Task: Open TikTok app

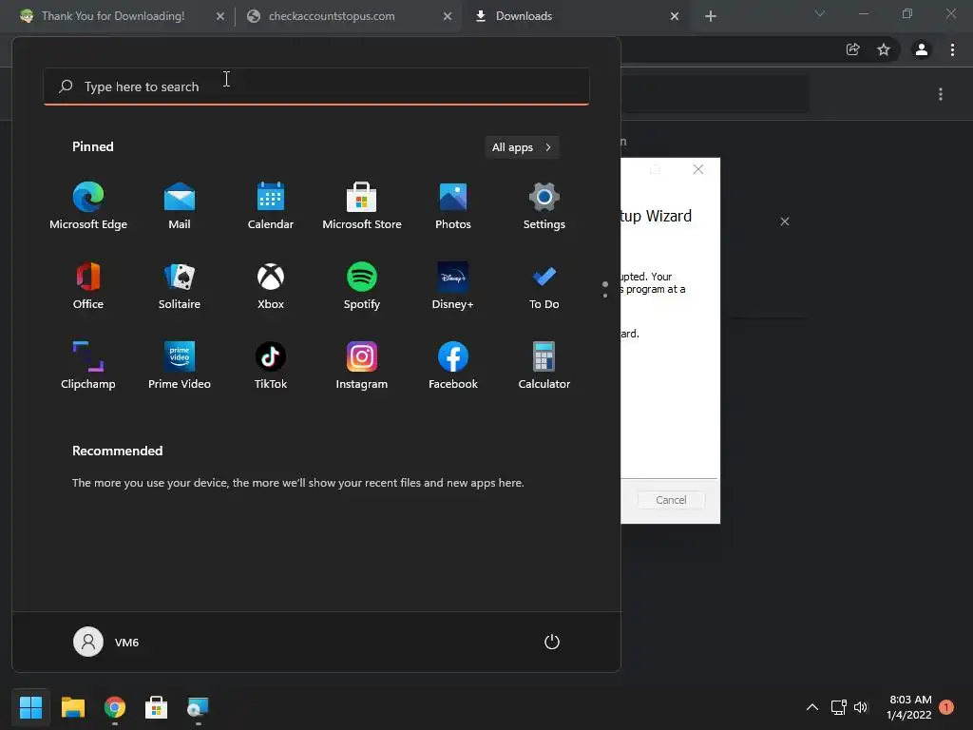Action: pos(271,366)
